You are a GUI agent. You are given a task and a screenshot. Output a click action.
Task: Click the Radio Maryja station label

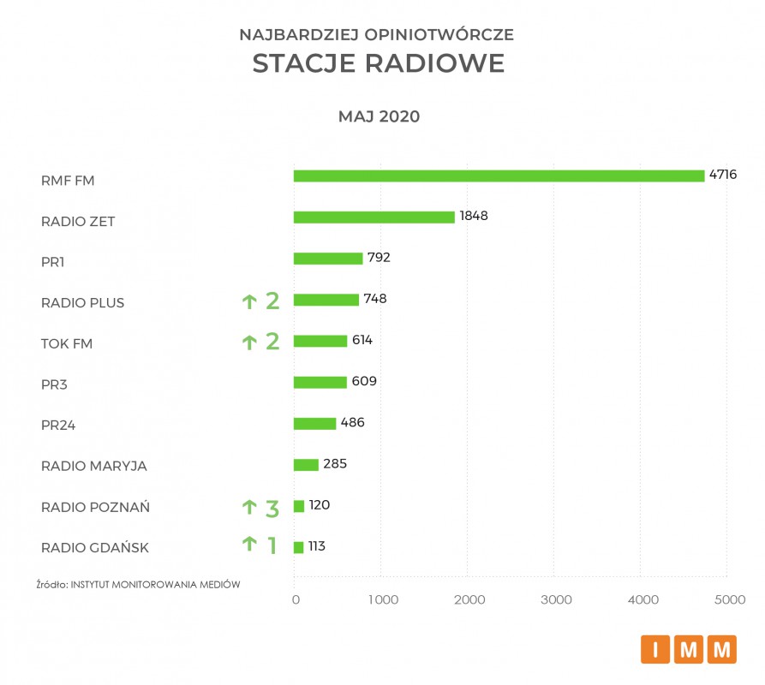tap(94, 467)
